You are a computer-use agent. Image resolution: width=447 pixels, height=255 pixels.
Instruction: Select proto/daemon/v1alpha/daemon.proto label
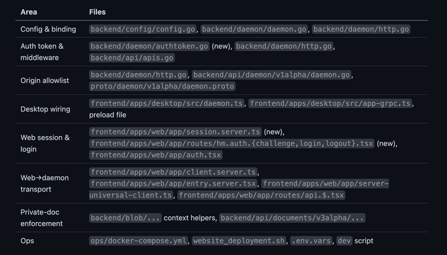[162, 87]
